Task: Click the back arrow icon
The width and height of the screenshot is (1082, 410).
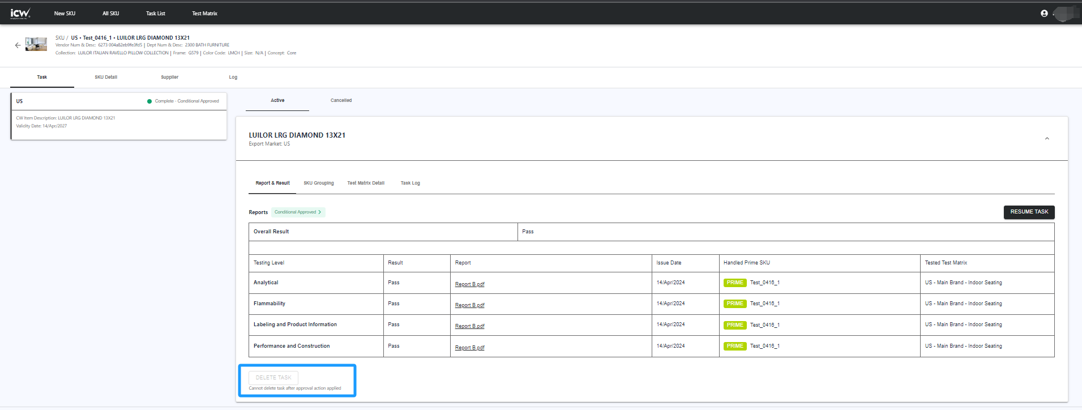Action: pyautogui.click(x=18, y=45)
